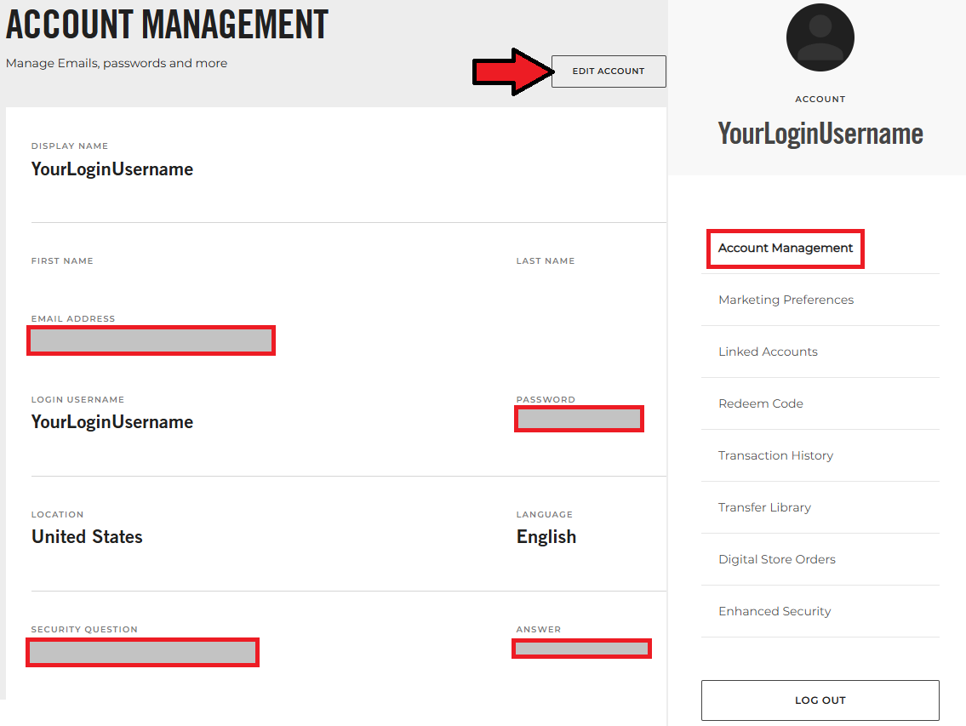The image size is (966, 726).
Task: Go to Marketing Preferences
Action: pos(786,300)
